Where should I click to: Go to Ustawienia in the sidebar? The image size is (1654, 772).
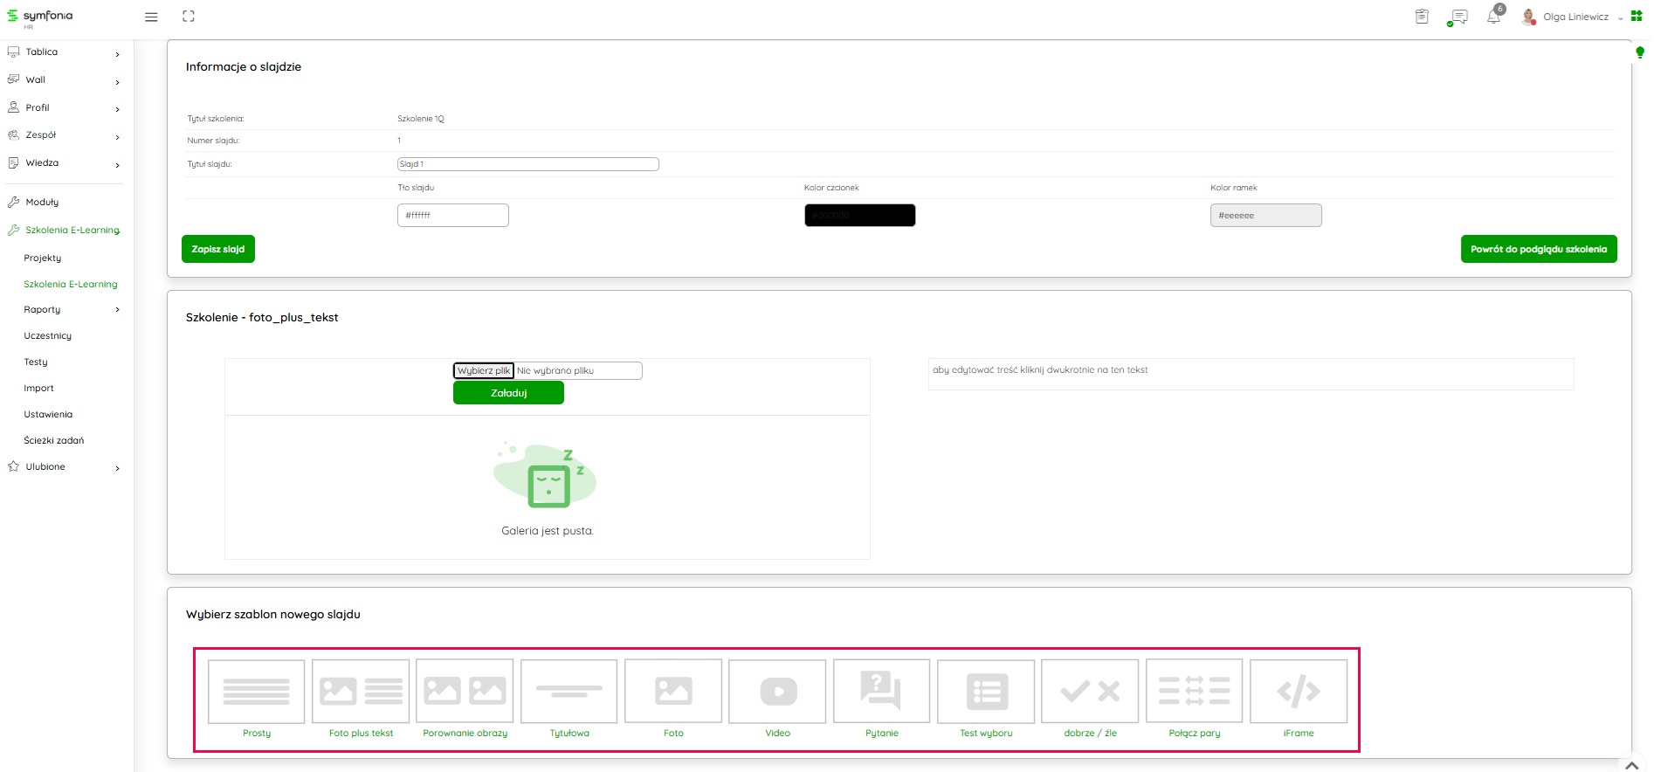pos(48,415)
